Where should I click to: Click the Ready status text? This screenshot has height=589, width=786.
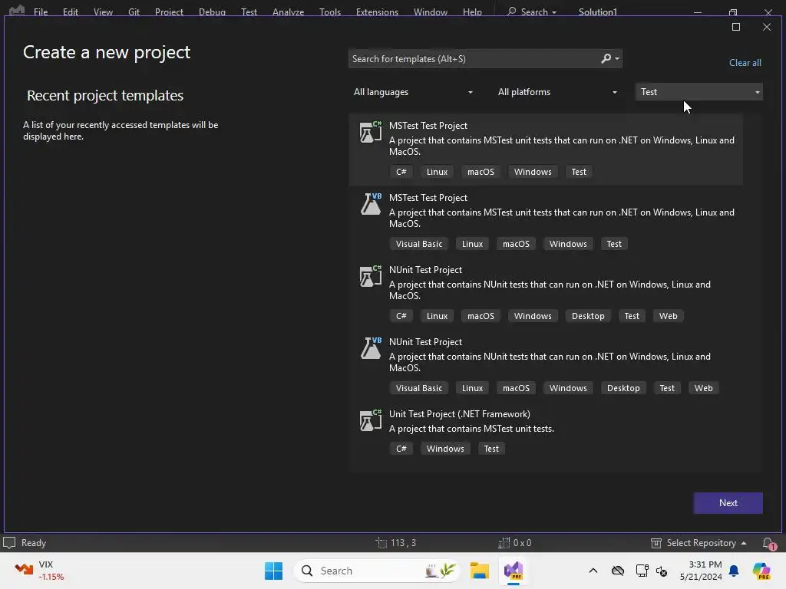pos(34,543)
